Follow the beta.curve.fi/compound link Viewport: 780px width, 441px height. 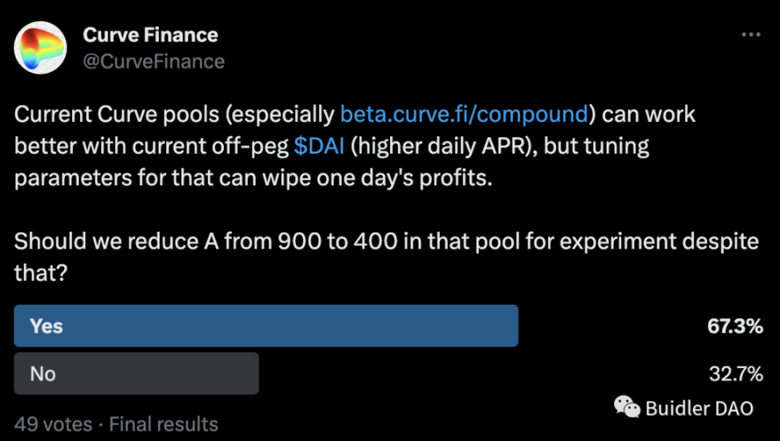tap(464, 114)
